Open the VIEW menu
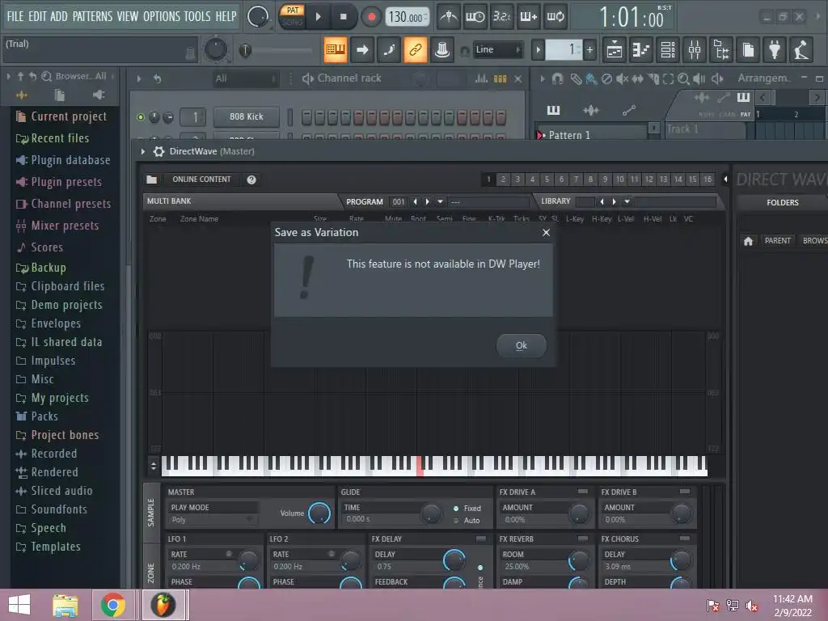 point(128,16)
